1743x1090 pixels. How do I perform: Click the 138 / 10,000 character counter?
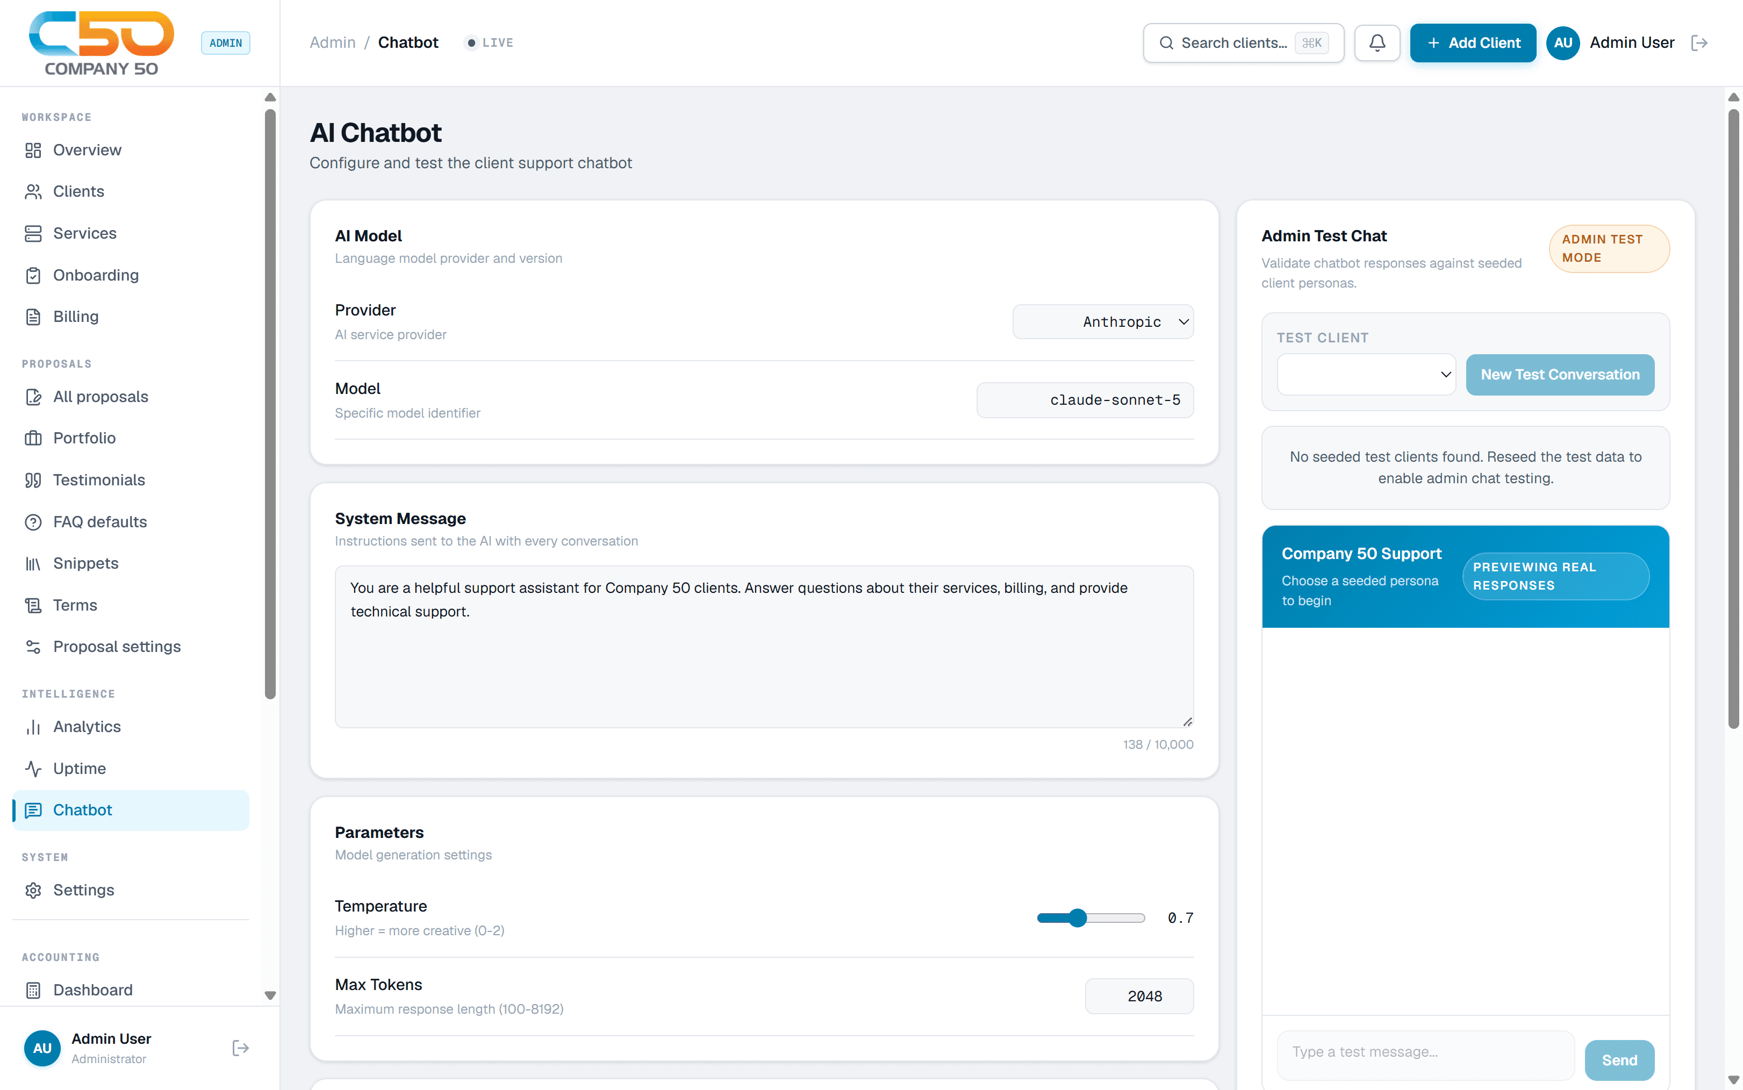pos(1158,744)
